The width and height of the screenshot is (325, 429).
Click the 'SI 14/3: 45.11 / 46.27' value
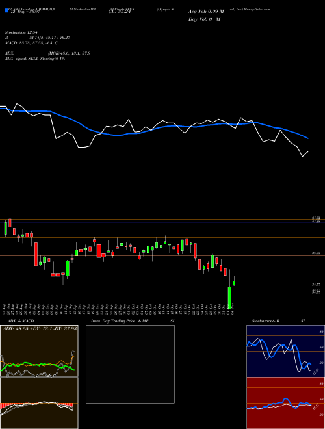(50, 38)
